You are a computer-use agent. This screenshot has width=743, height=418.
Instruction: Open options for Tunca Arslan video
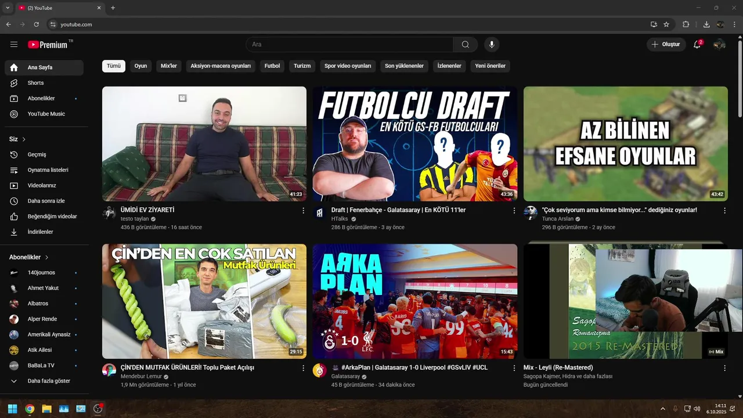point(724,211)
